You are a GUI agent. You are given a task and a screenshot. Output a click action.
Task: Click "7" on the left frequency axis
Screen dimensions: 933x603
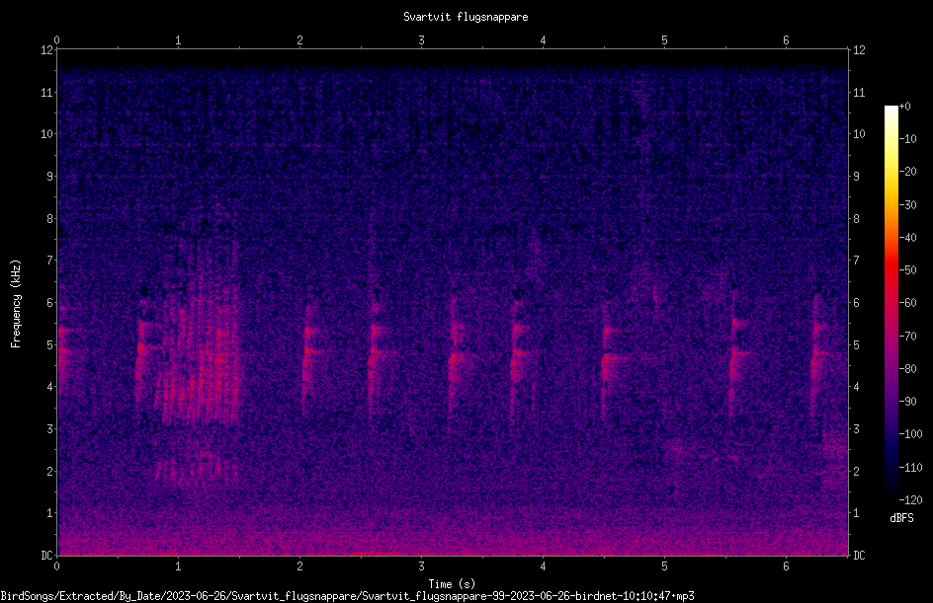click(x=50, y=261)
